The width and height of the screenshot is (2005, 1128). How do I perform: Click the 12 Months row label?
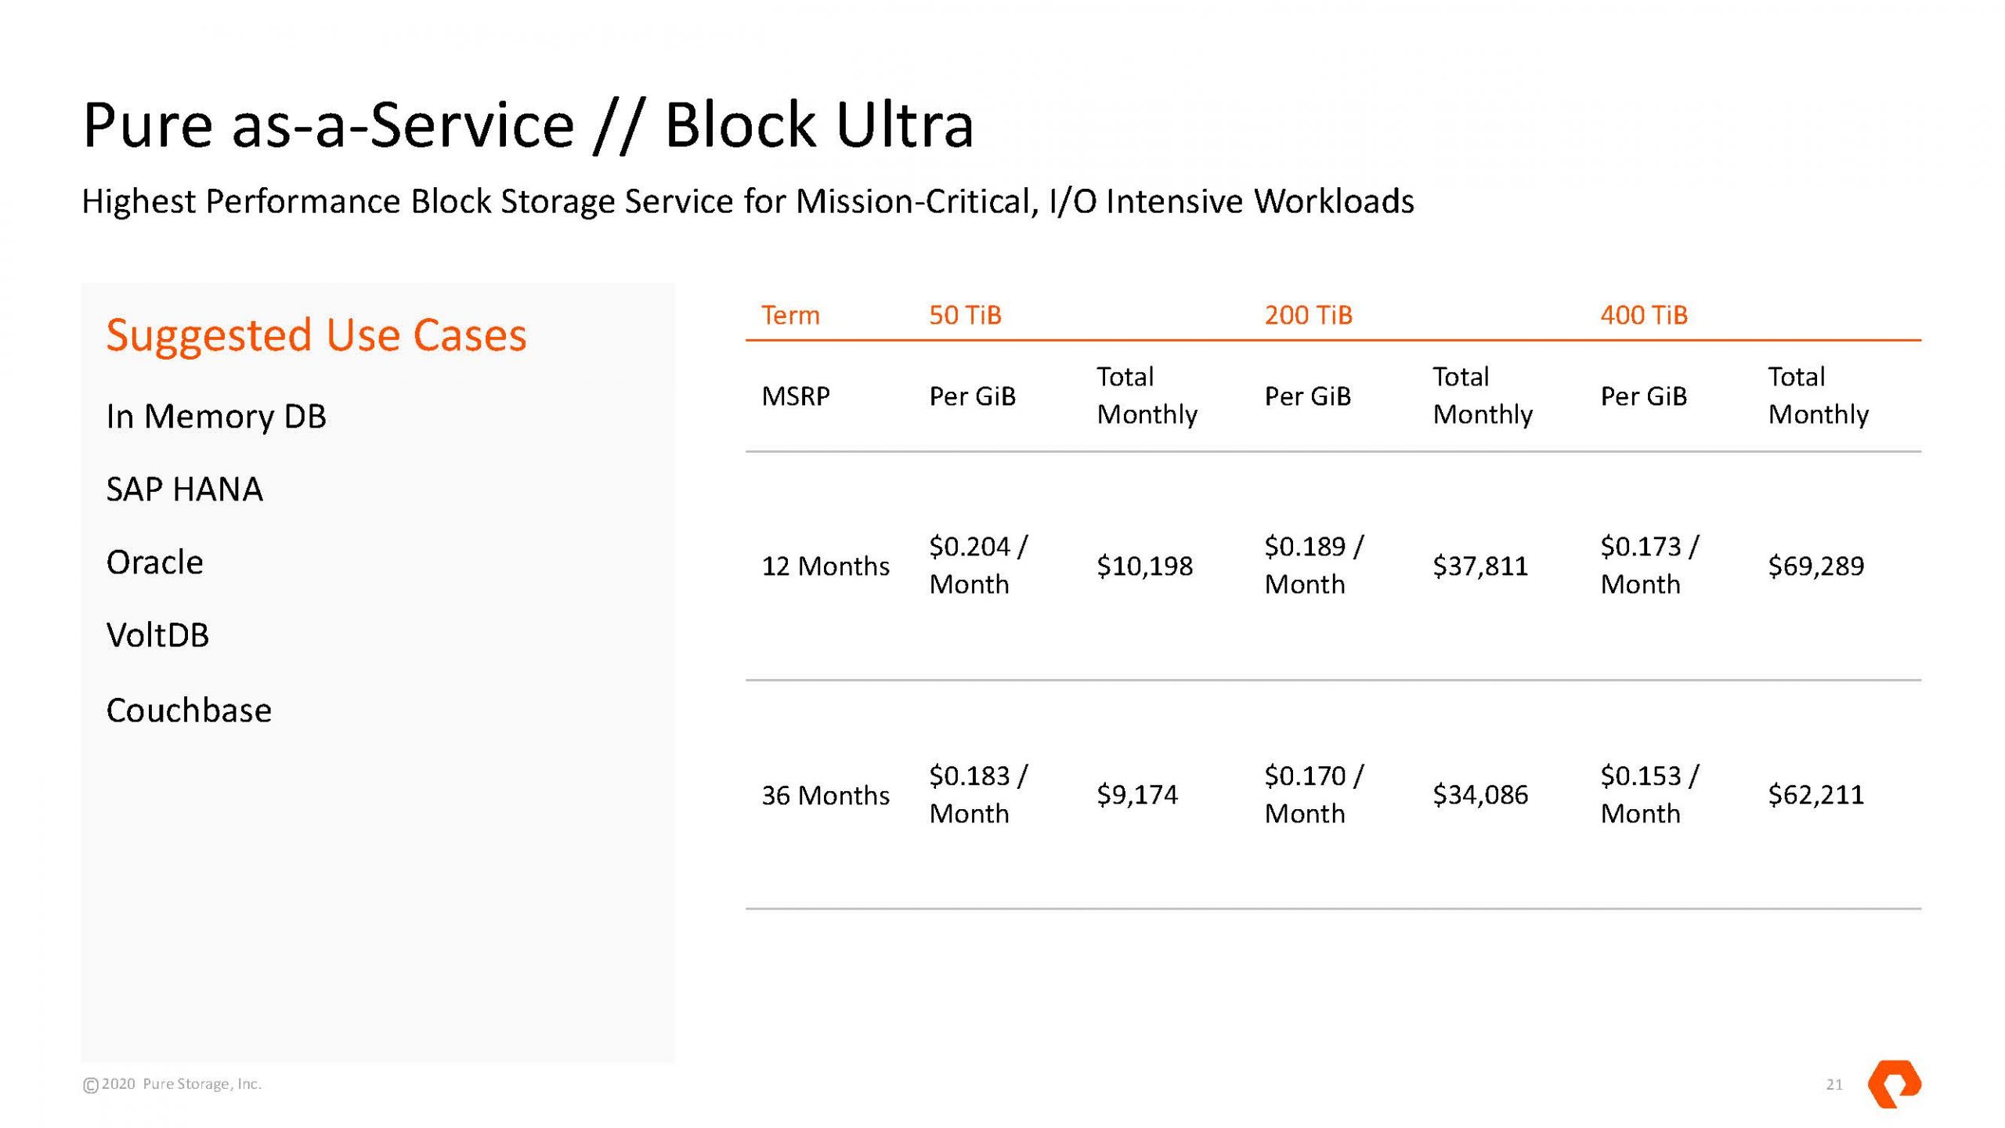[x=825, y=566]
